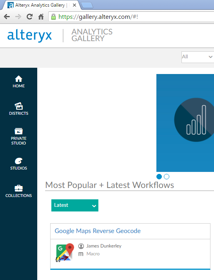This screenshot has height=280, width=214.
Task: Click the Macro type label
Action: [x=93, y=254]
